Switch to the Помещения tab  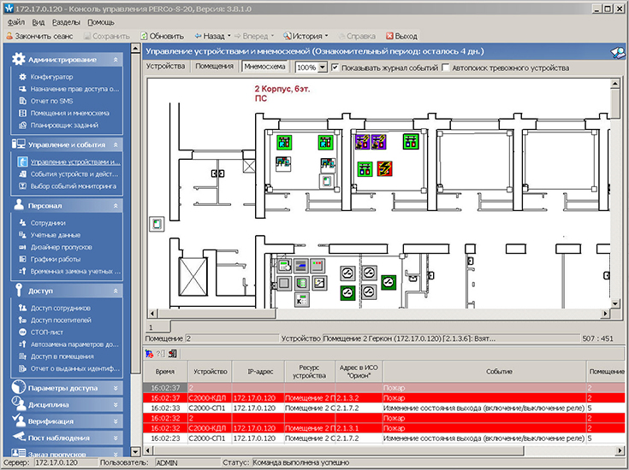point(214,66)
